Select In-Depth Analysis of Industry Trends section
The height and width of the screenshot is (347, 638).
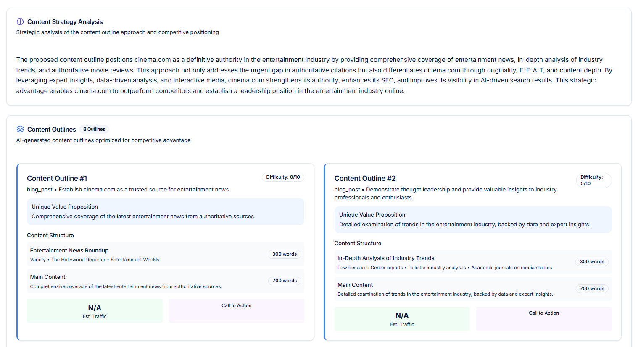pyautogui.click(x=385, y=258)
